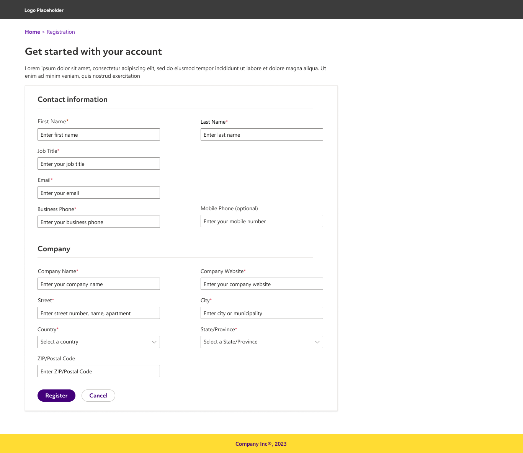
Task: Click the Business Phone field label
Action: 57,209
